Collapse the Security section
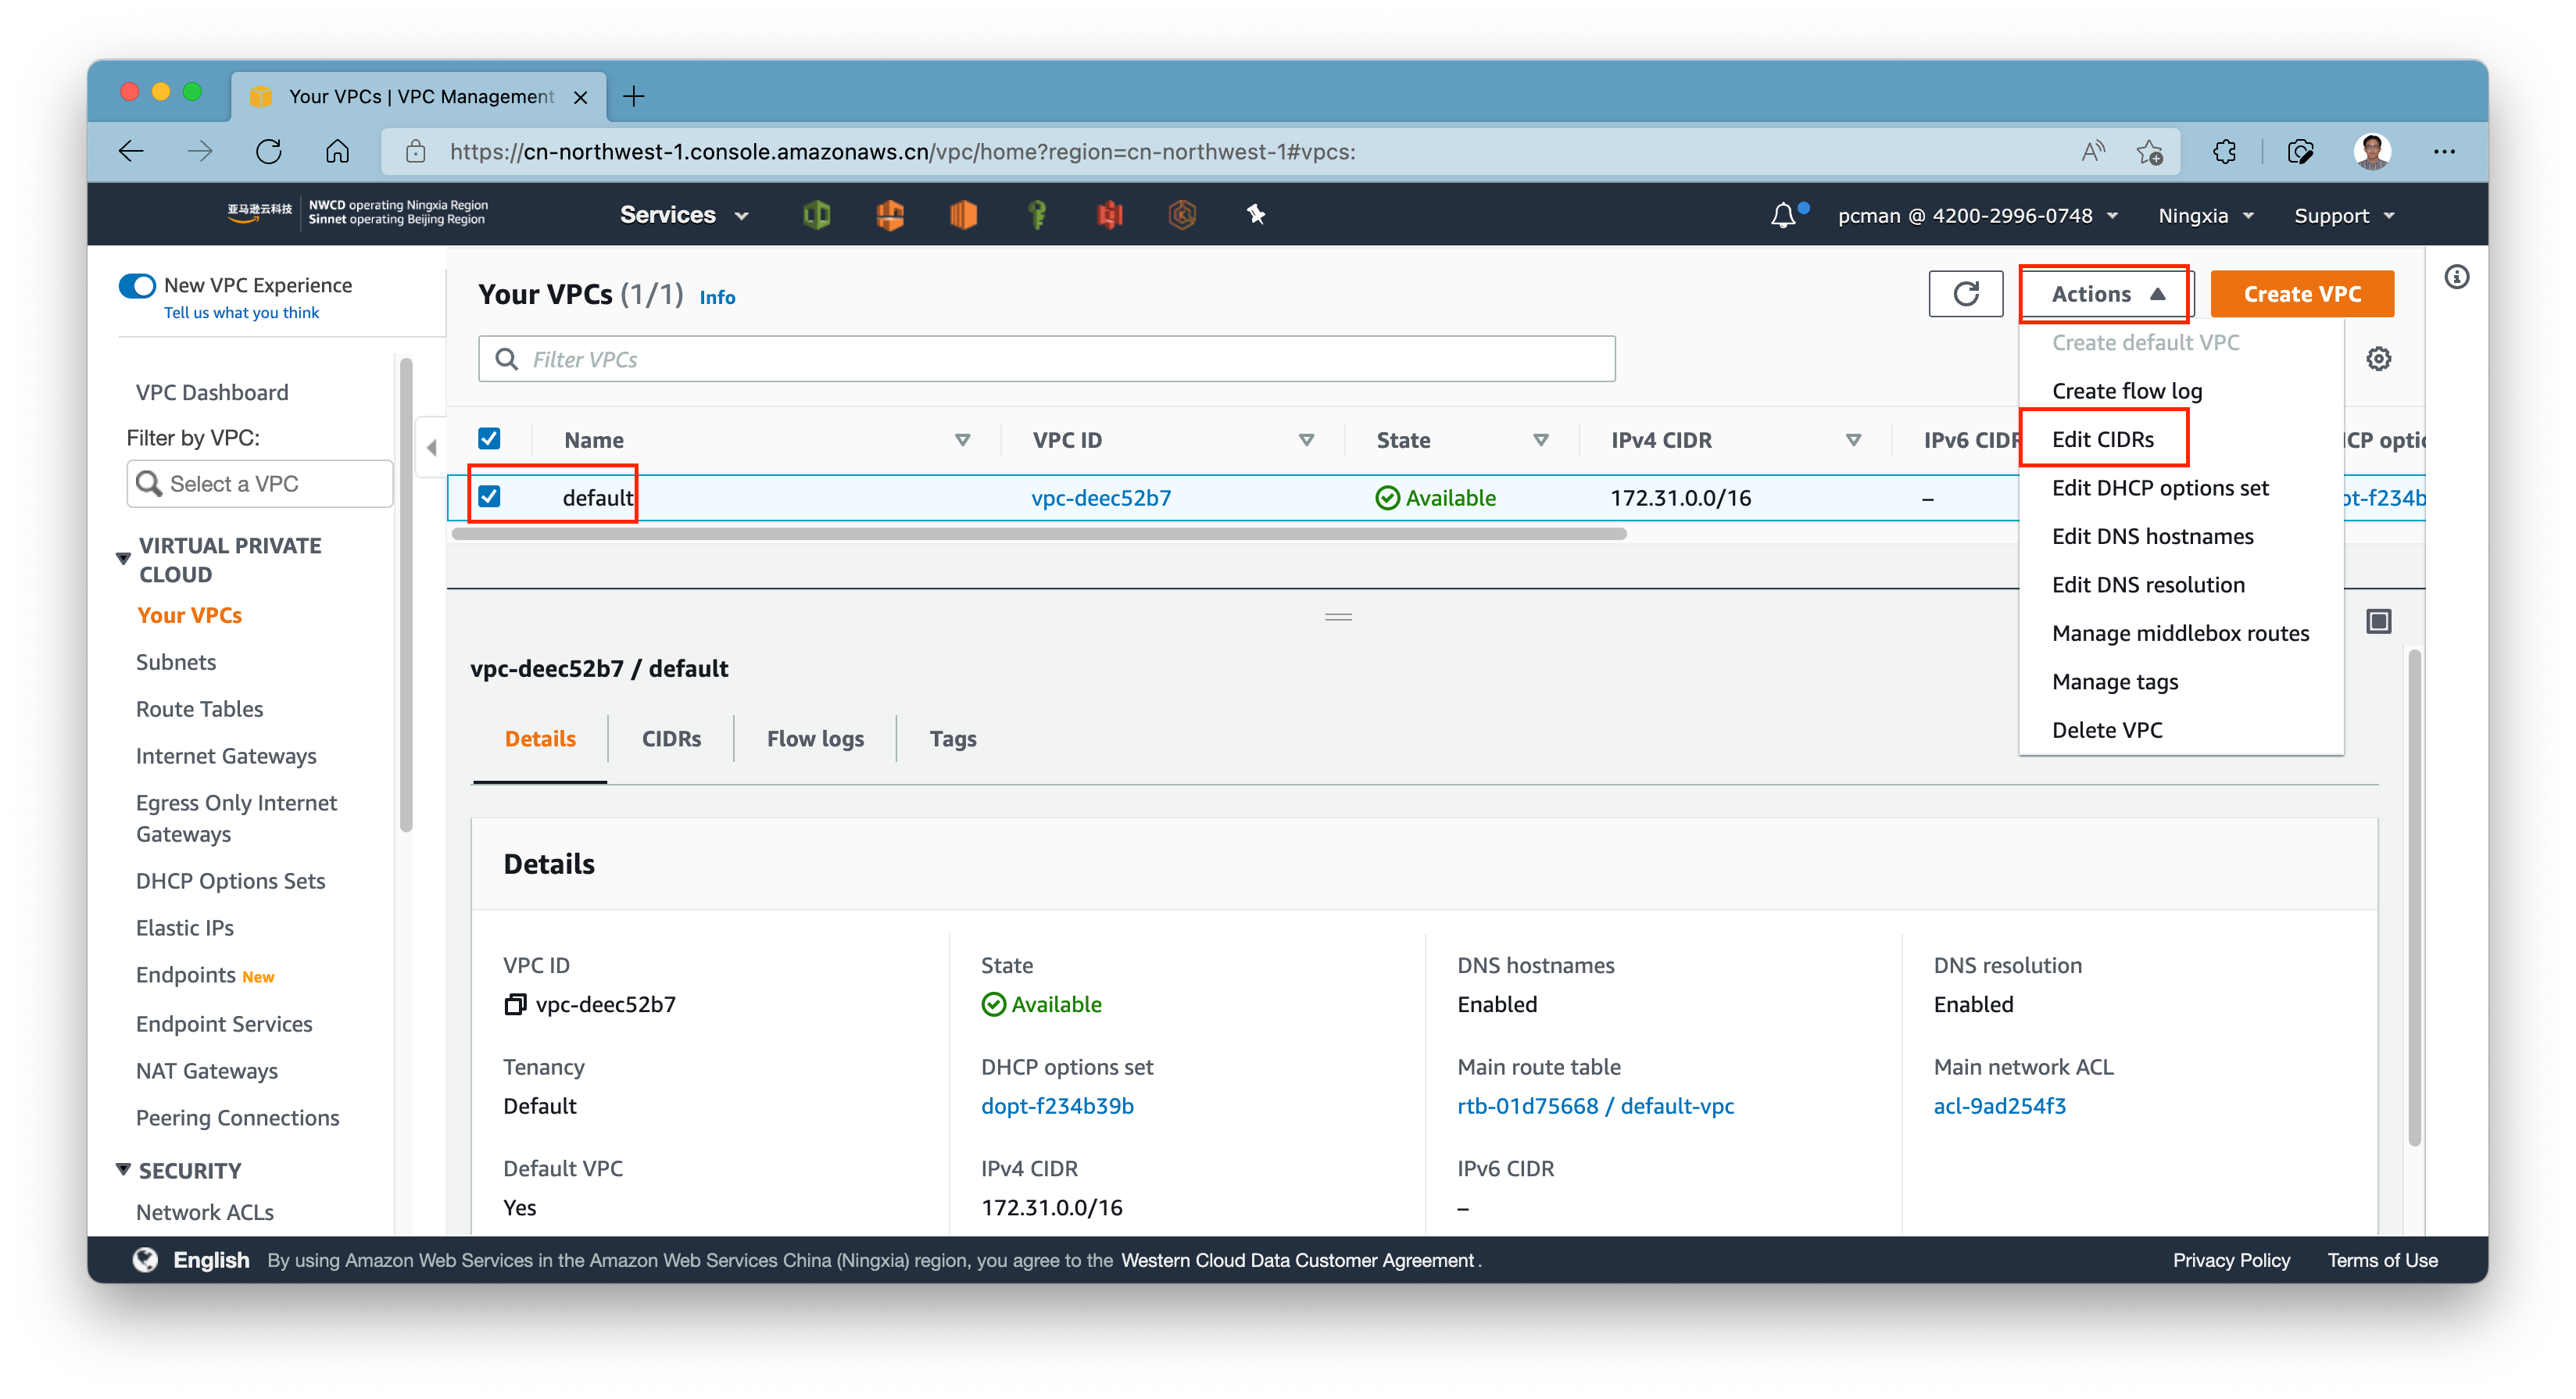This screenshot has width=2576, height=1399. point(123,1169)
